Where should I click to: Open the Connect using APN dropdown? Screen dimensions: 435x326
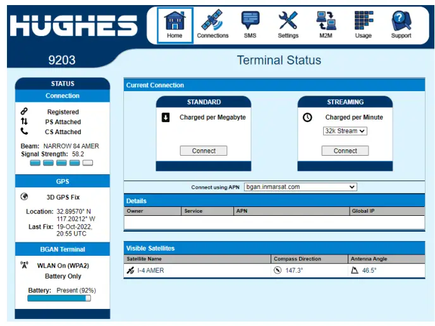(300, 187)
